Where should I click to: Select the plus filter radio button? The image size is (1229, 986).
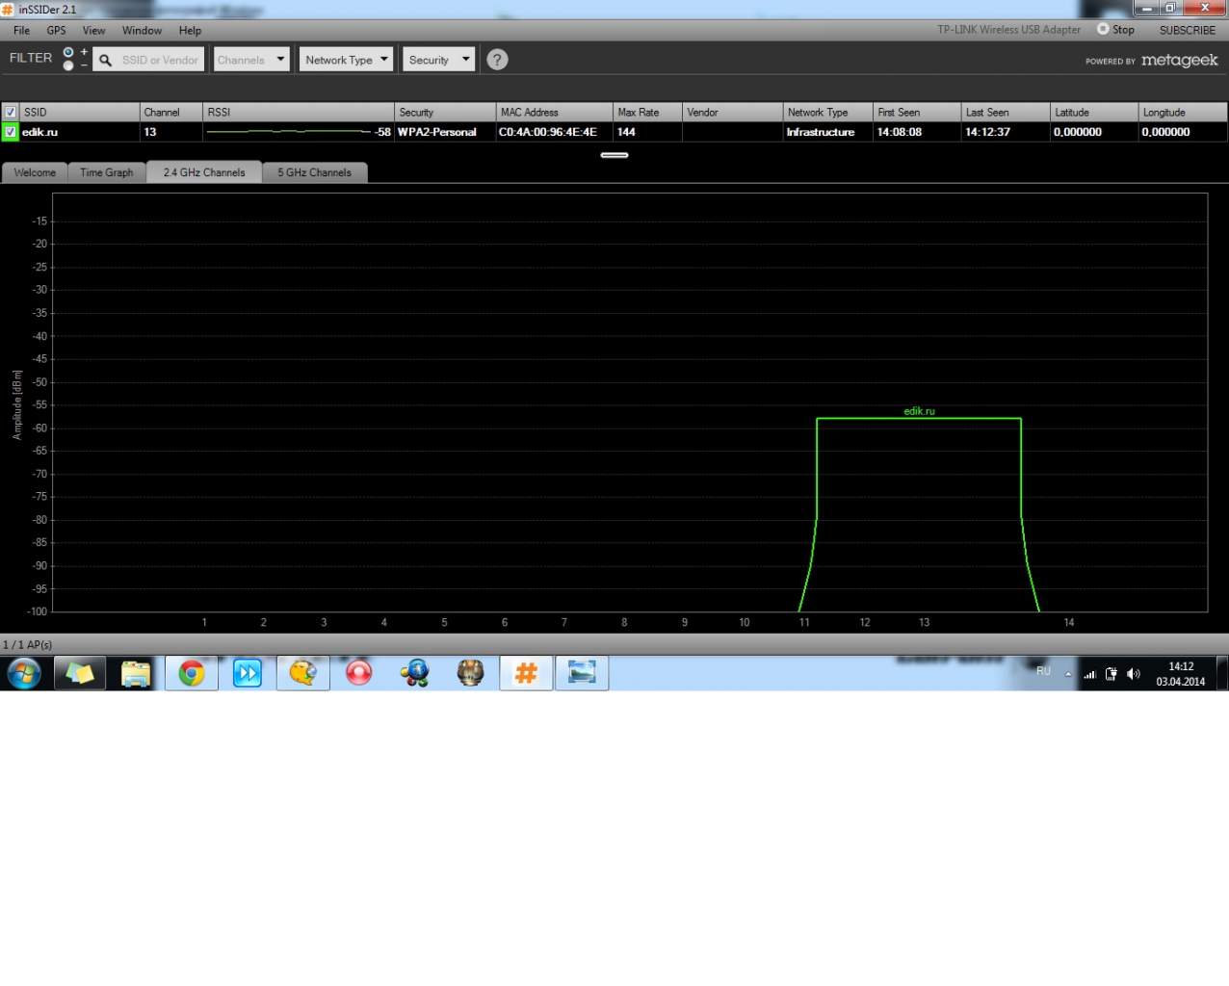[x=68, y=52]
